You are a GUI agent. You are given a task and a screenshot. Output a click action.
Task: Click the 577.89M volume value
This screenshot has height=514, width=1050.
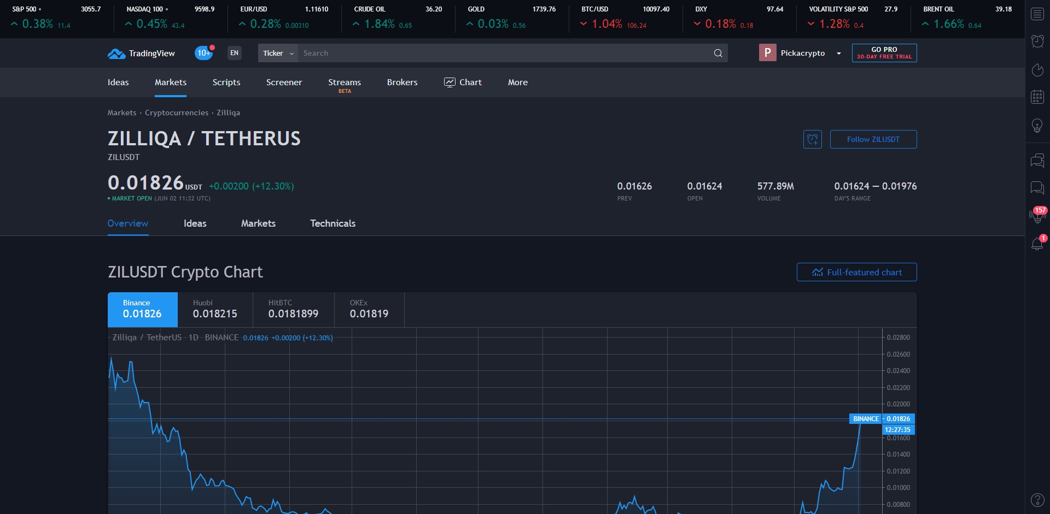[775, 186]
